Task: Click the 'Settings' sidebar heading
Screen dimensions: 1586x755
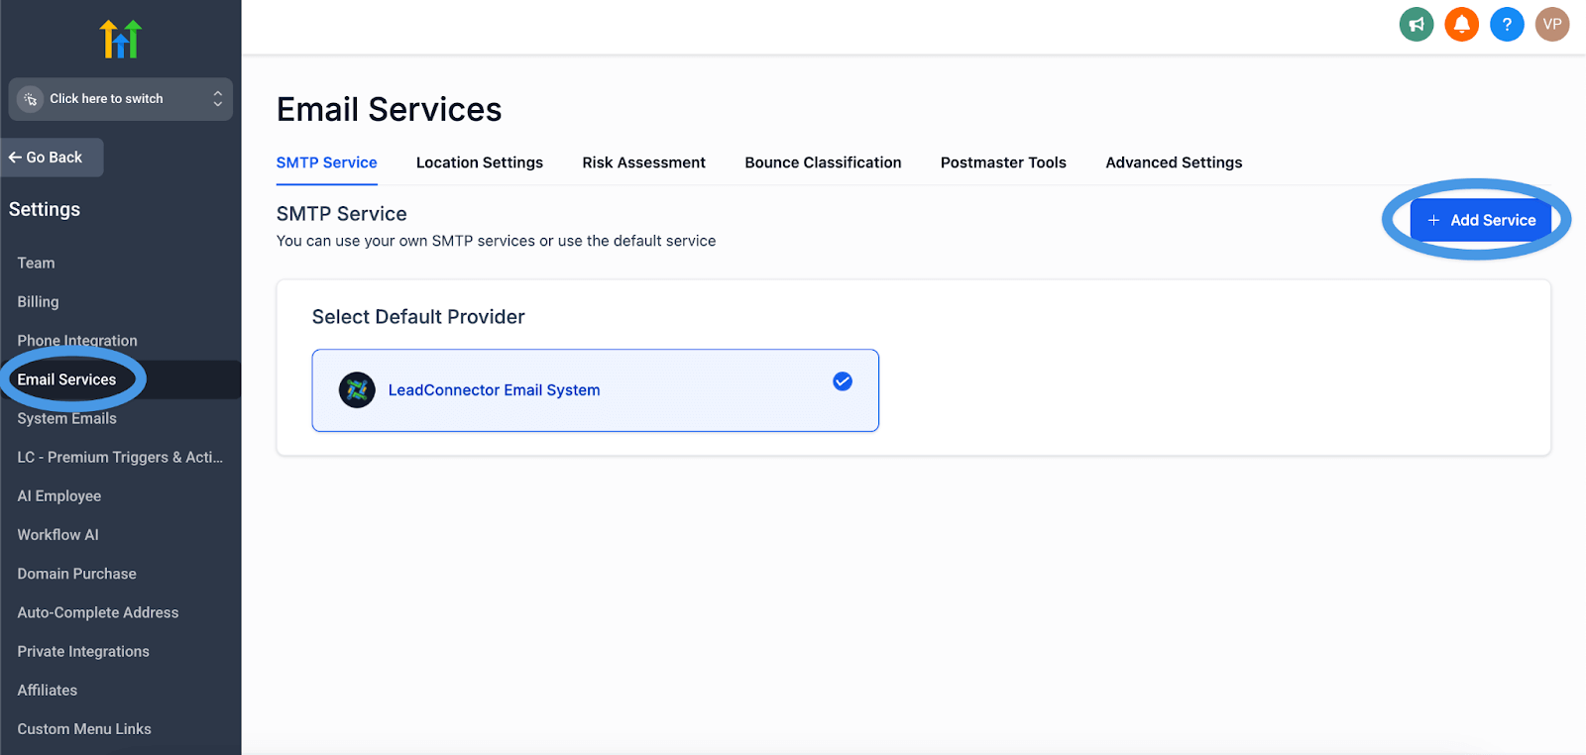Action: point(45,209)
